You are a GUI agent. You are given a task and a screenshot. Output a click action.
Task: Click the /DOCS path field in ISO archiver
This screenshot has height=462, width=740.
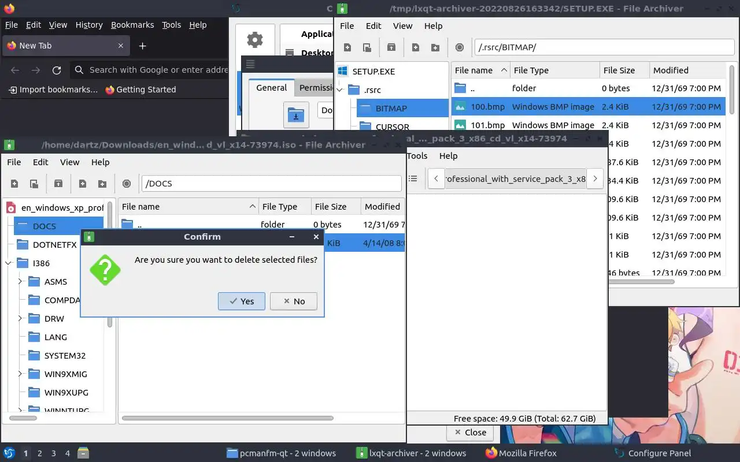271,184
